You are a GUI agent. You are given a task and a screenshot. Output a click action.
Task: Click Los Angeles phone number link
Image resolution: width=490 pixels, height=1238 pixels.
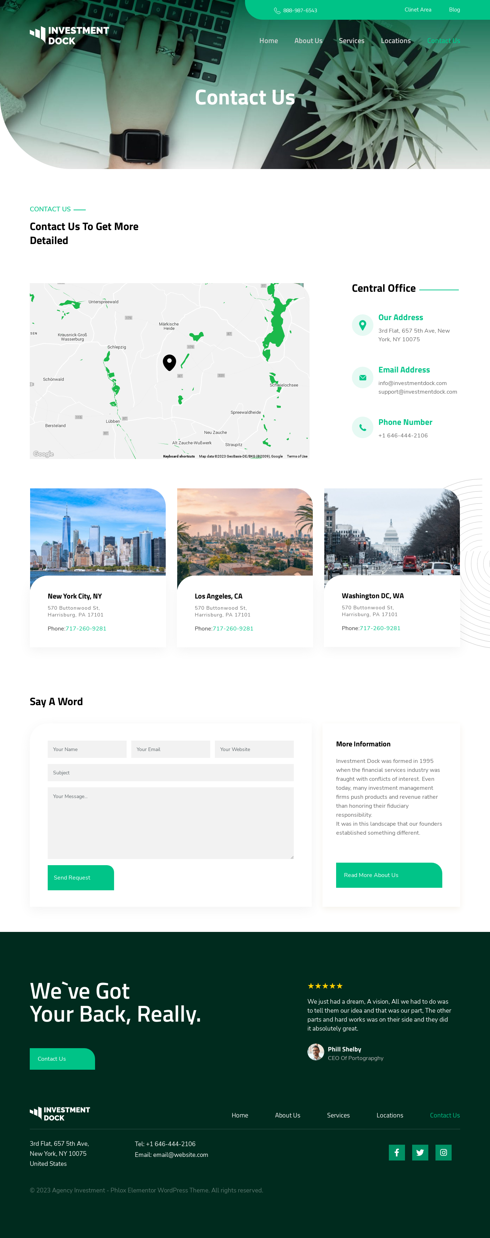coord(232,628)
